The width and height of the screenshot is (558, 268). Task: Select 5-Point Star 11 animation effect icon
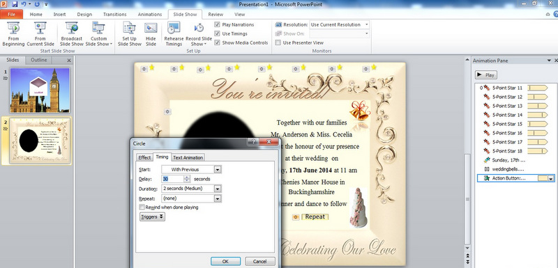pyautogui.click(x=487, y=88)
